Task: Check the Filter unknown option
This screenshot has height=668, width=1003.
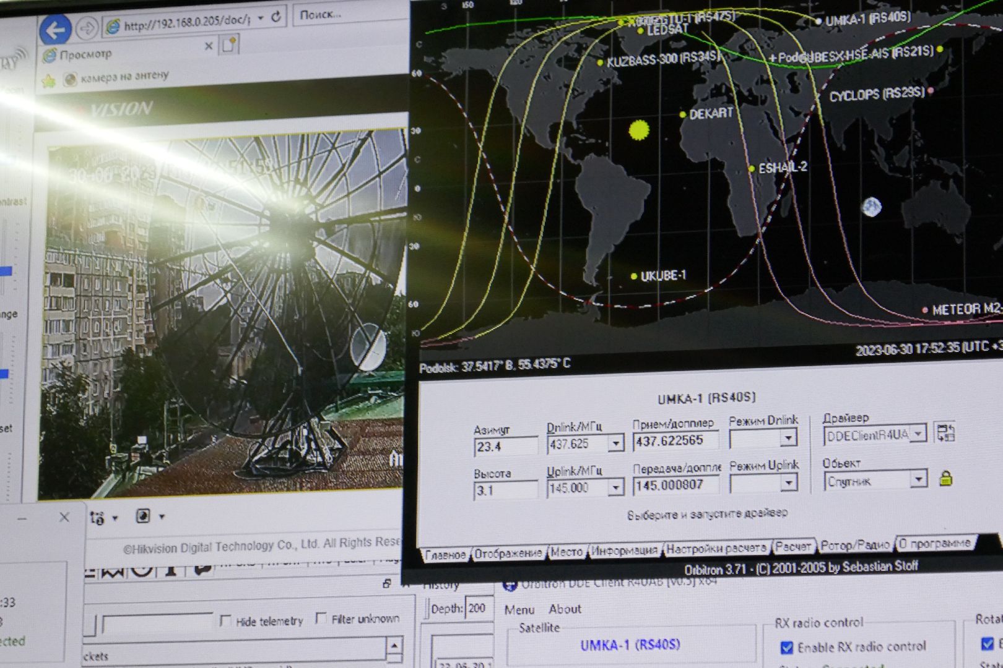Action: pos(321,618)
